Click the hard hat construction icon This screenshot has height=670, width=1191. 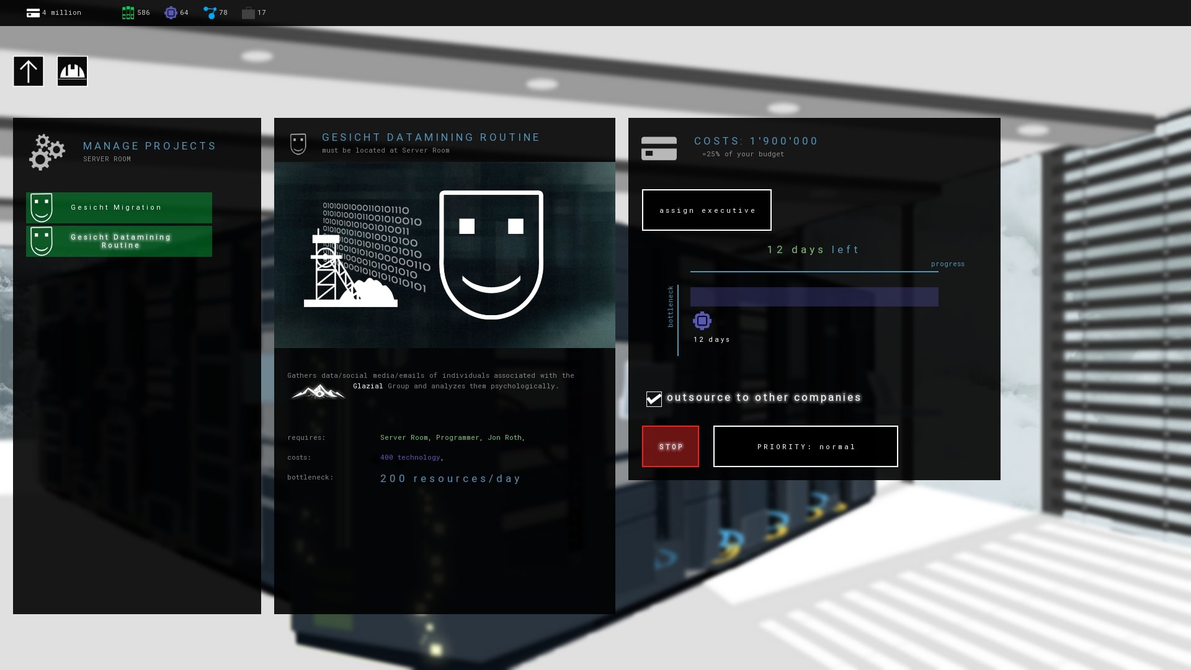(x=73, y=71)
